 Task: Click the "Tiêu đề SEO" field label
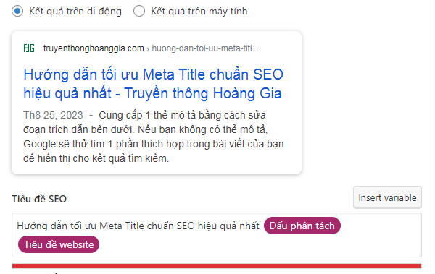coord(39,199)
